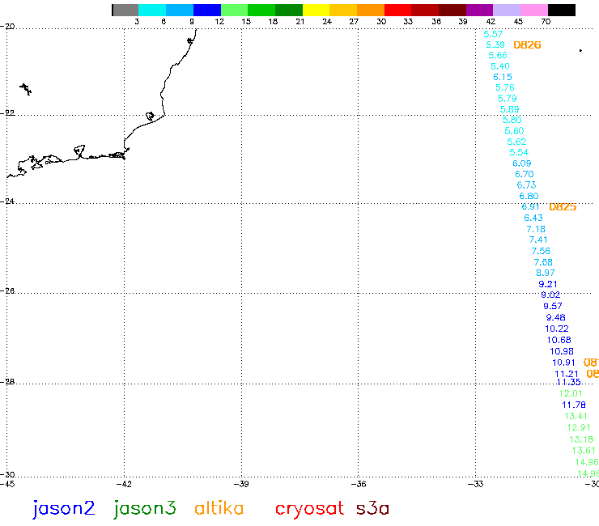Pick the yellow 21–24 color bar segment
Image resolution: width=599 pixels, height=526 pixels.
(316, 10)
